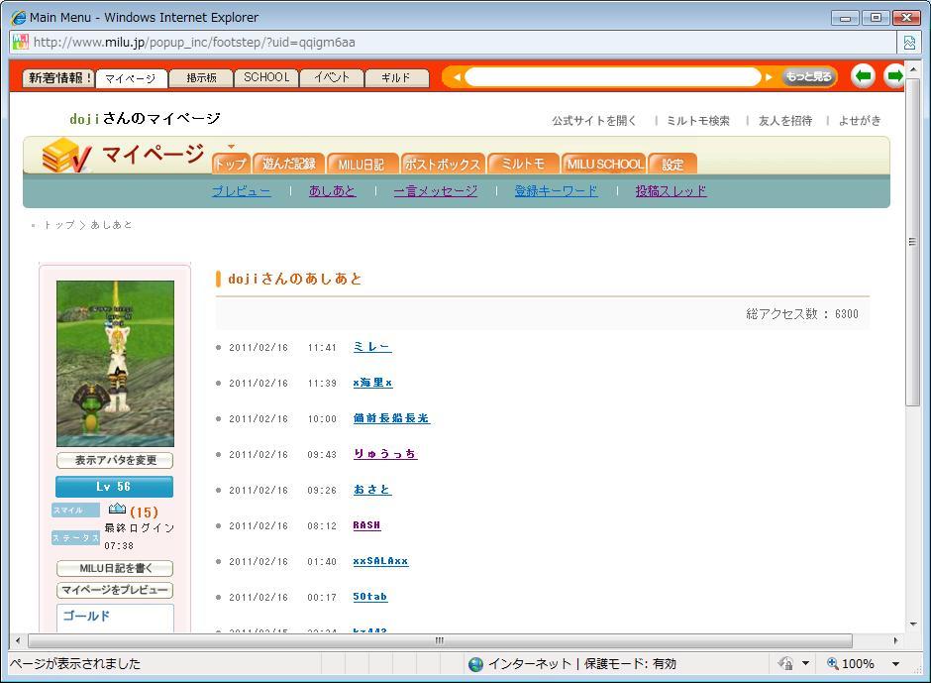Select the ポストボックス tab
The image size is (931, 683).
tap(442, 165)
